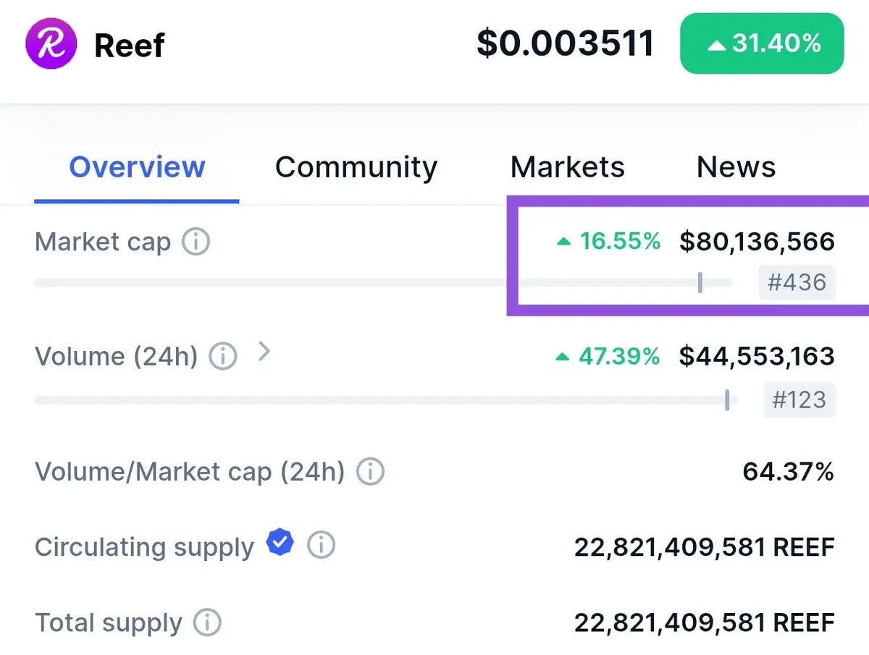Click the Market cap rank slider bar

(x=383, y=283)
